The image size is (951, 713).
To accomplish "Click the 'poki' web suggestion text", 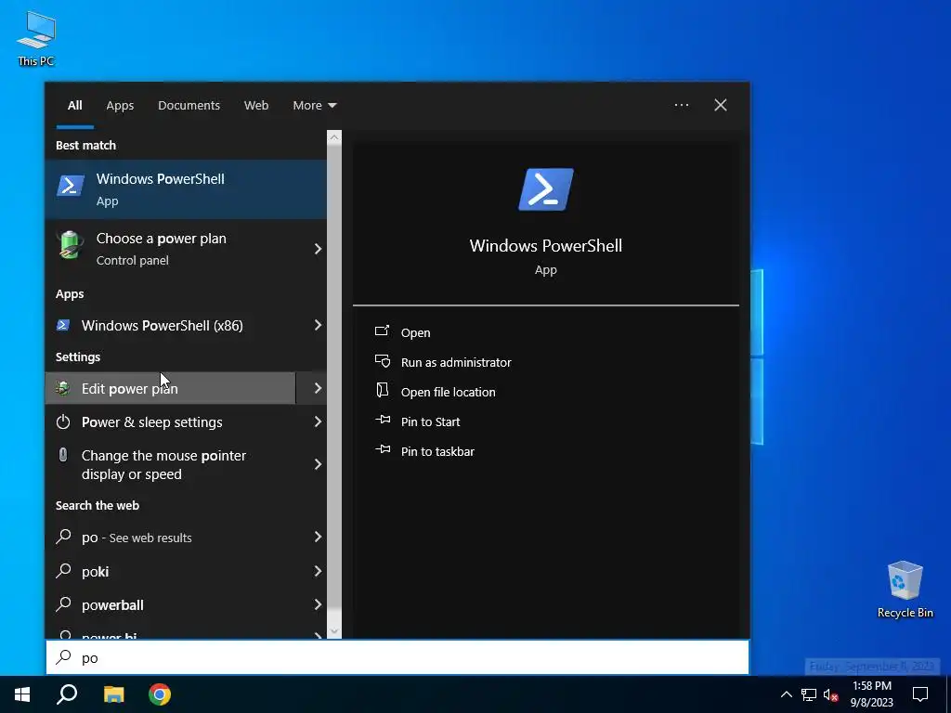I will (96, 571).
